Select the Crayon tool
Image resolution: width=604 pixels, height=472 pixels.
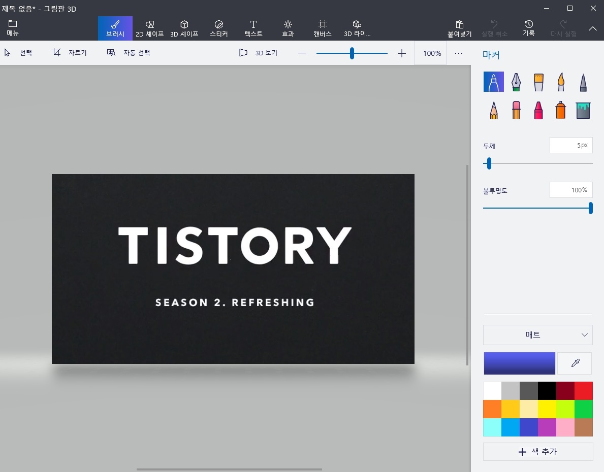tap(538, 110)
